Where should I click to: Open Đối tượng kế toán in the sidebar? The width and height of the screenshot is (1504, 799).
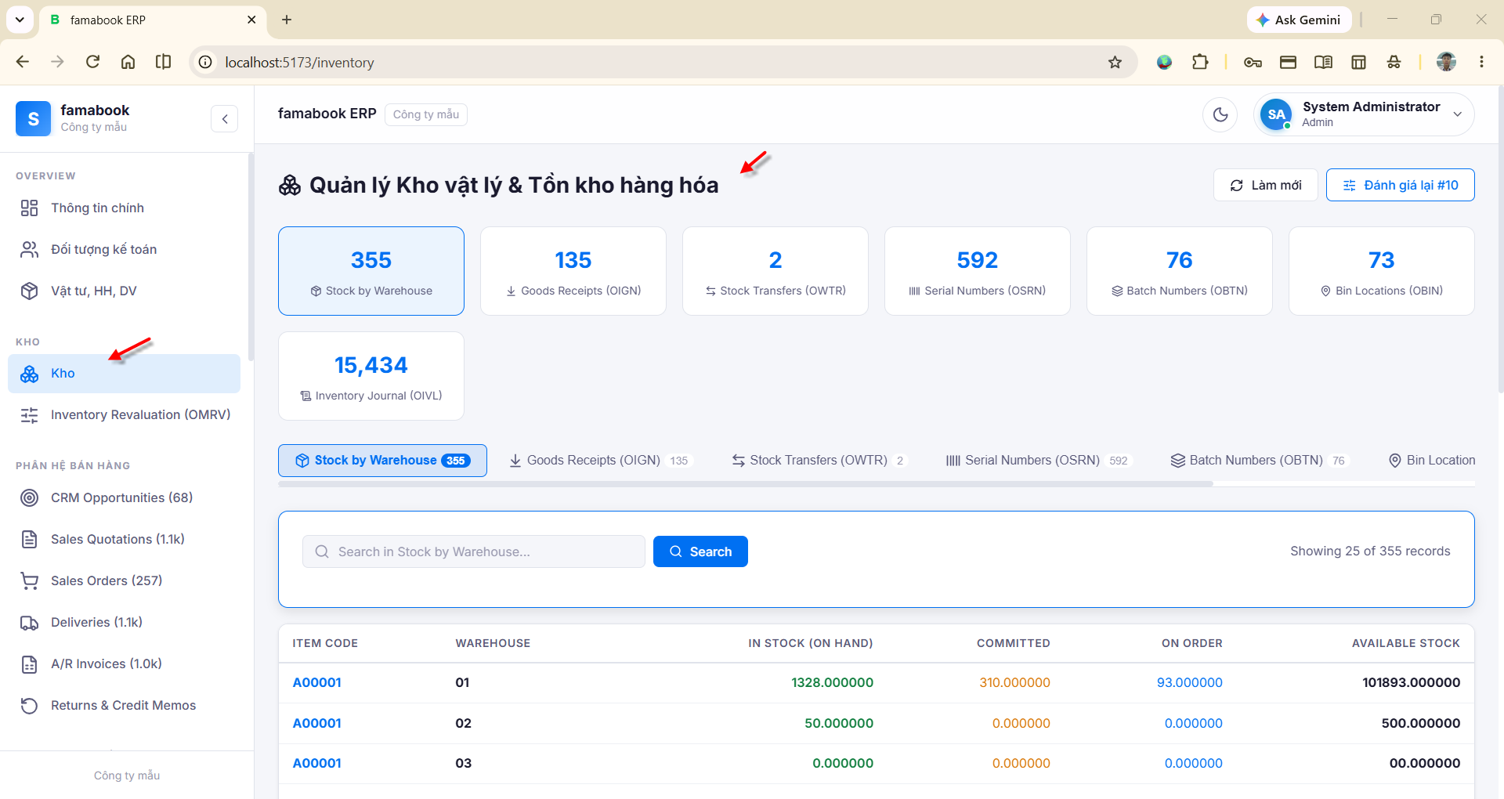click(124, 249)
